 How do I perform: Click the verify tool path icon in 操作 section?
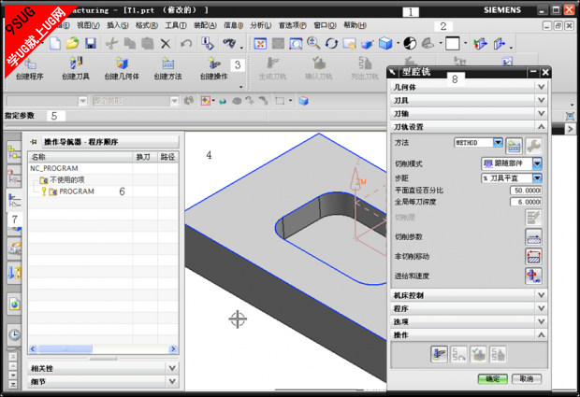point(478,355)
